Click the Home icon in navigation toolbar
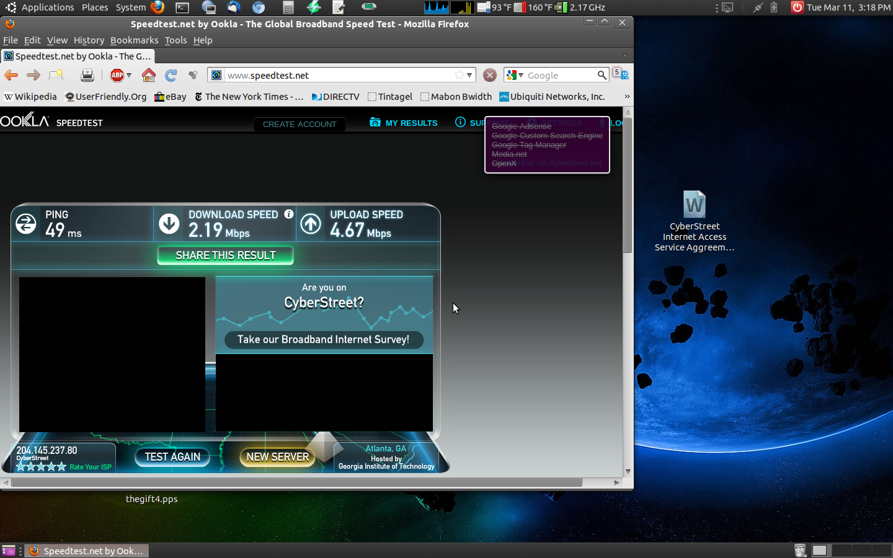 pos(149,75)
